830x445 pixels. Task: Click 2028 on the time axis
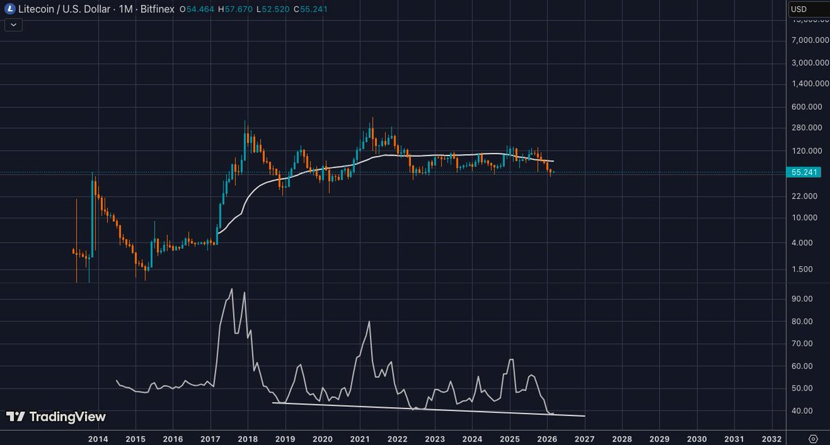pyautogui.click(x=622, y=439)
